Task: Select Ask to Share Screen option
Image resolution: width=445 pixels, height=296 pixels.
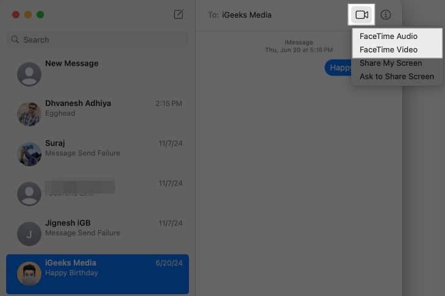Action: coord(397,77)
